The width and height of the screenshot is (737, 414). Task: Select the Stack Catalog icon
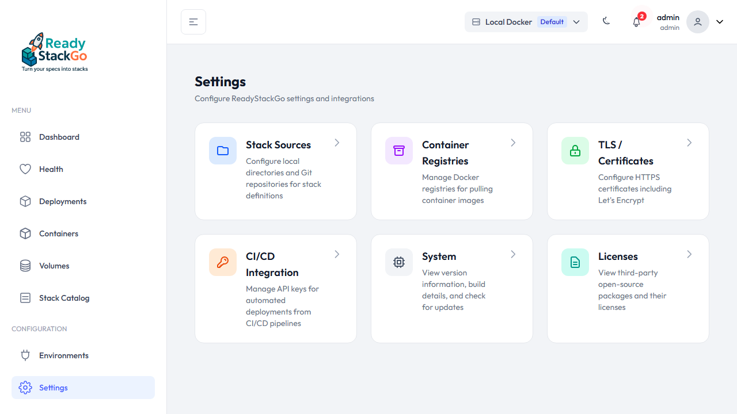[25, 298]
